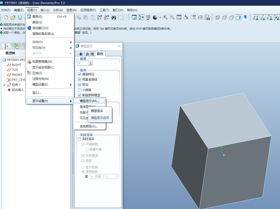This screenshot has height=209, width=280.
Task: Expand the 显示设置(Y) submenu arrow
Action: [71, 101]
